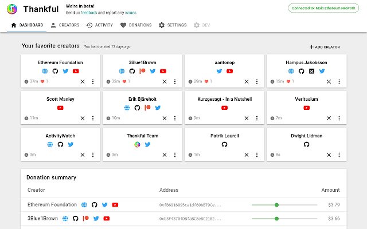Open Ethereum Foundation card's website globe icon
Screen dimensions: 367x229
pyautogui.click(x=45, y=71)
